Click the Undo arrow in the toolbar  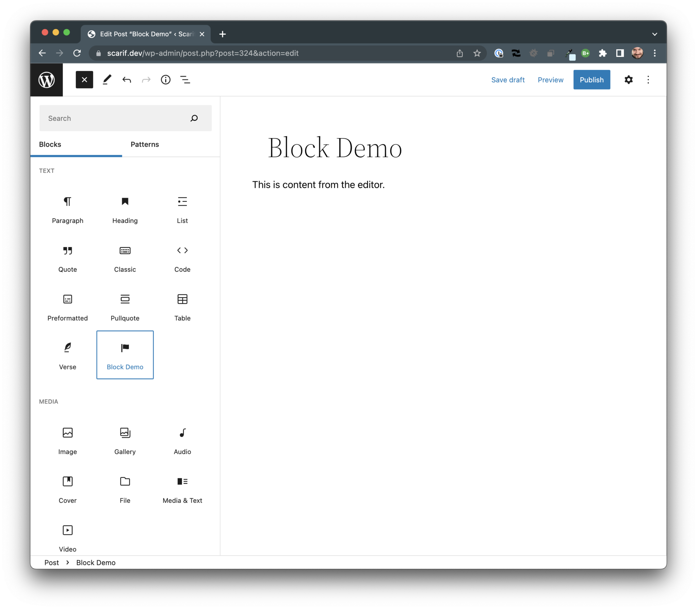point(126,80)
